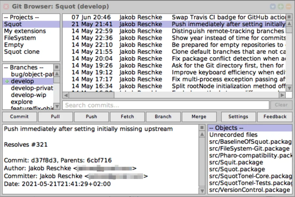Click the Push button
This screenshot has width=295, height=197.
point(91,117)
